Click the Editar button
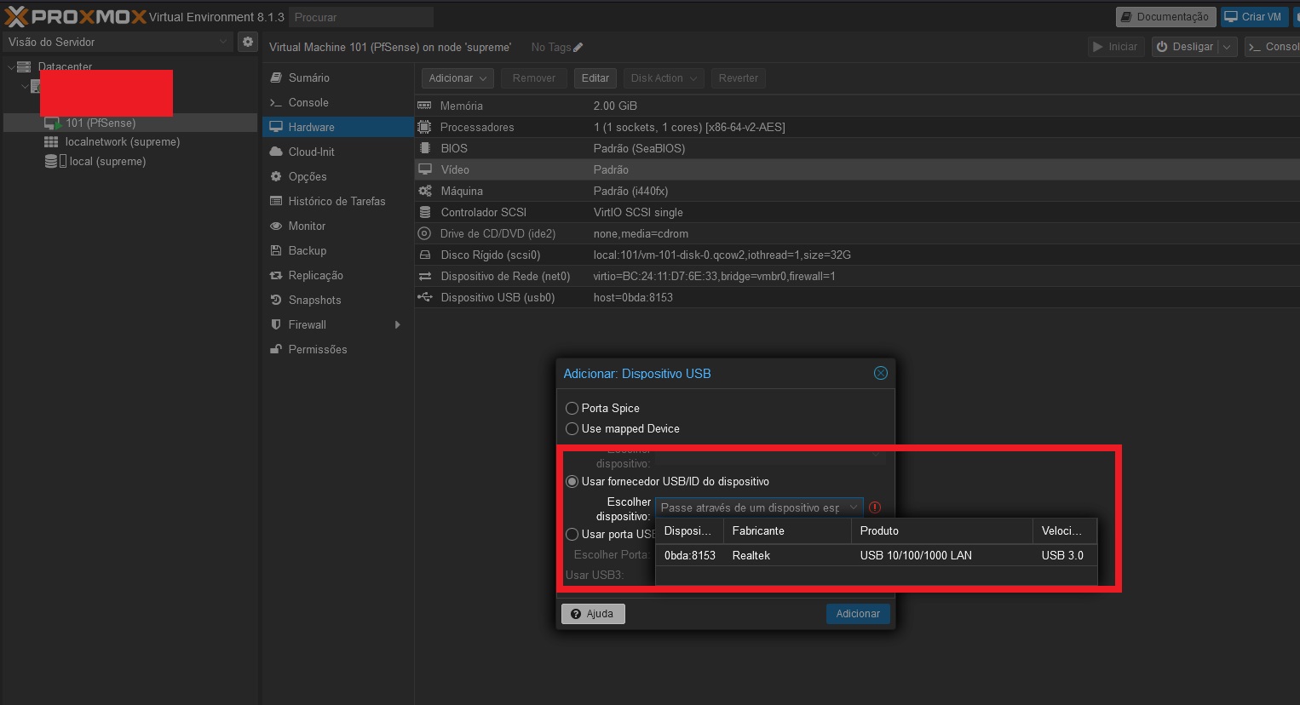The width and height of the screenshot is (1300, 705). (595, 78)
